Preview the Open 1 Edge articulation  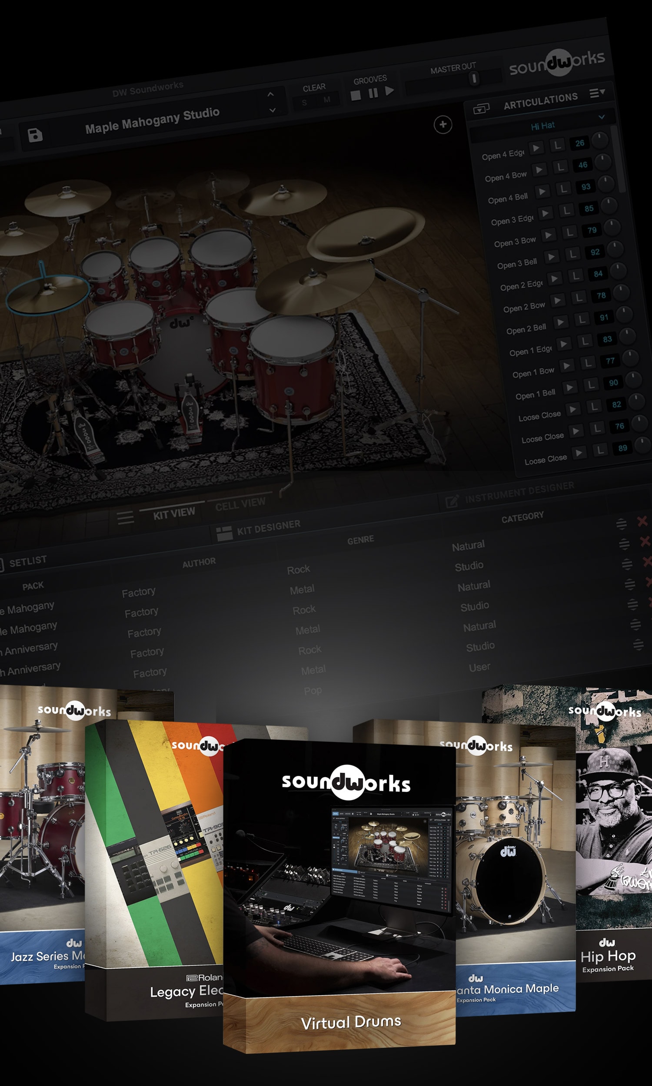(564, 344)
